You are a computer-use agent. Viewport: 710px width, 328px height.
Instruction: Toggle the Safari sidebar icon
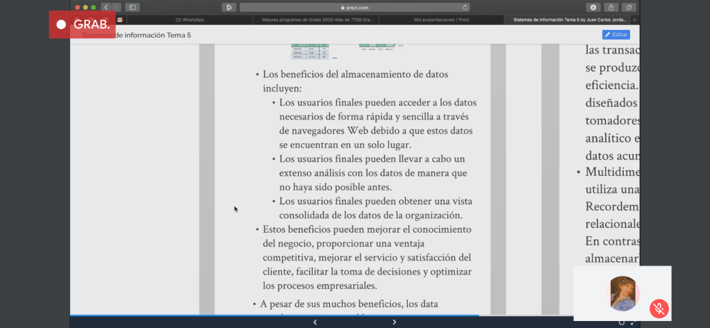[132, 7]
